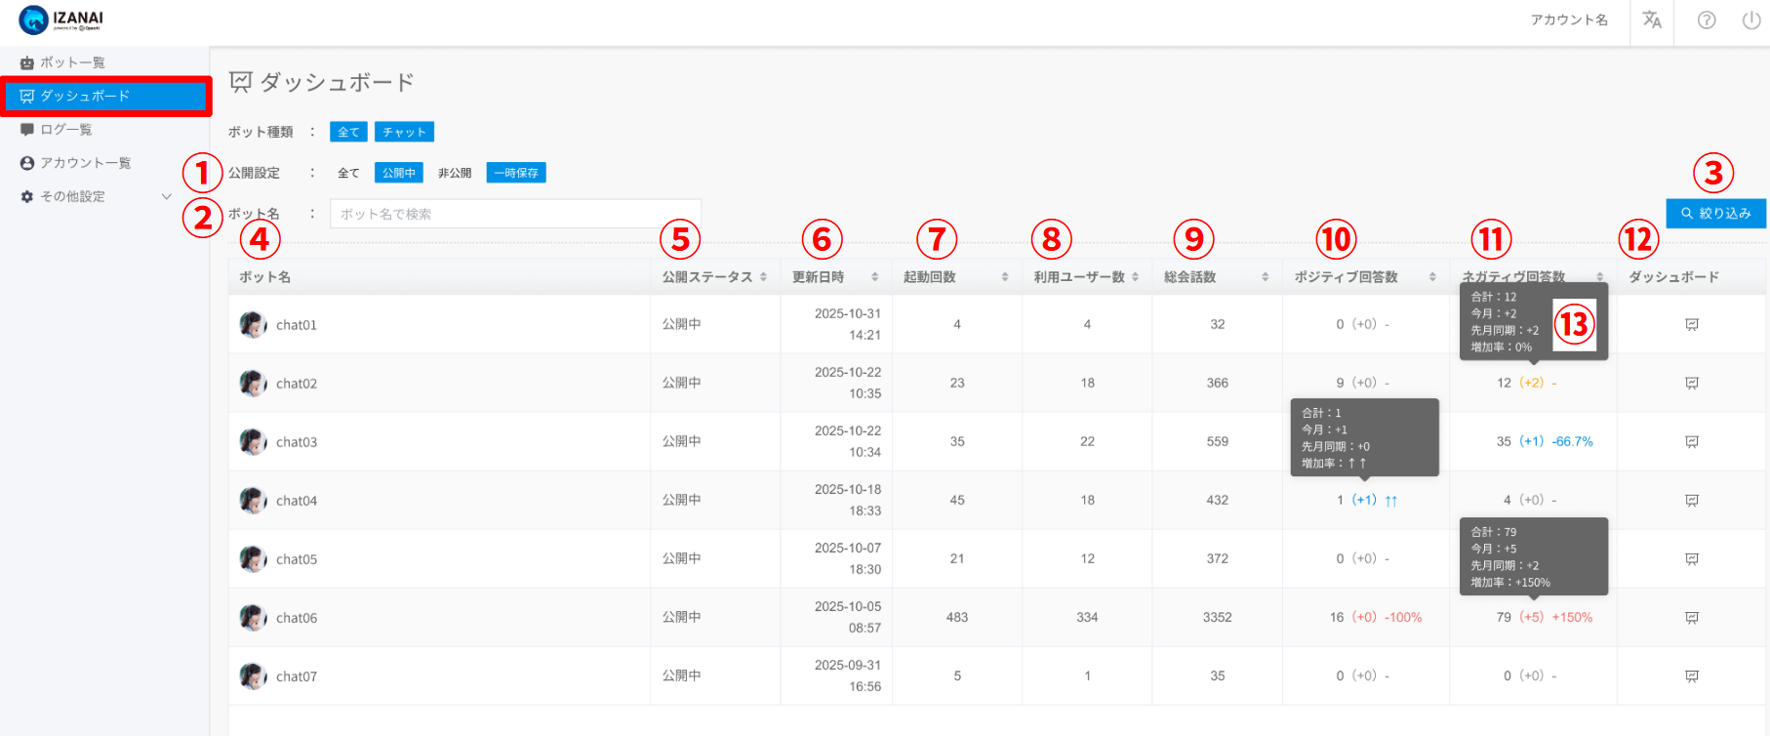The height and width of the screenshot is (736, 1770).
Task: Open ログ一覧 in the sidebar
Action: (65, 130)
